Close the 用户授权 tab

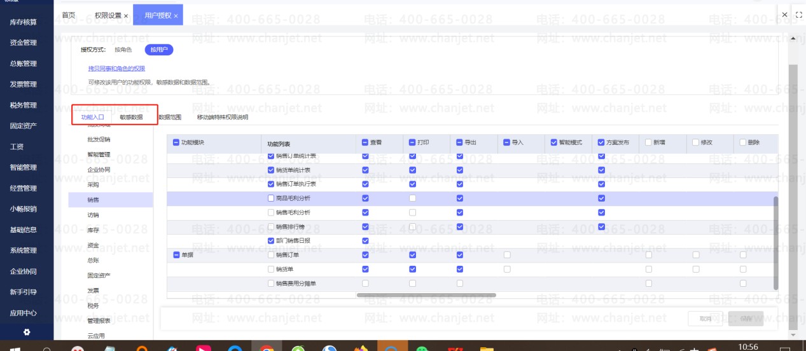click(x=176, y=15)
